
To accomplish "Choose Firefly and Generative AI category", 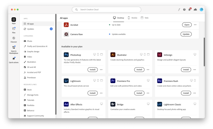I will [36, 47].
